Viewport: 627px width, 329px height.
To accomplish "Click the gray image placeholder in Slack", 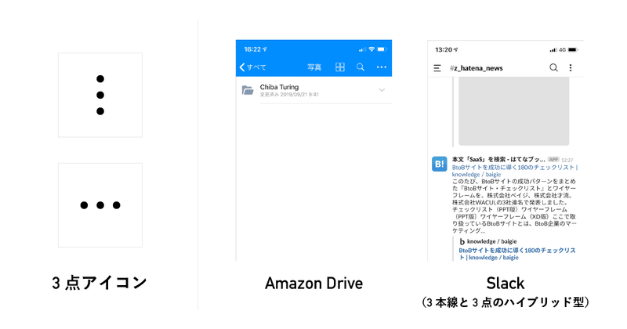I will (x=514, y=111).
